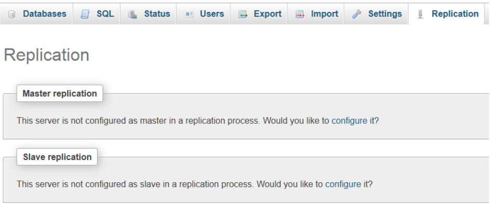Screen dimensions: 491x204
Task: Select the Import tab label
Action: click(x=324, y=14)
